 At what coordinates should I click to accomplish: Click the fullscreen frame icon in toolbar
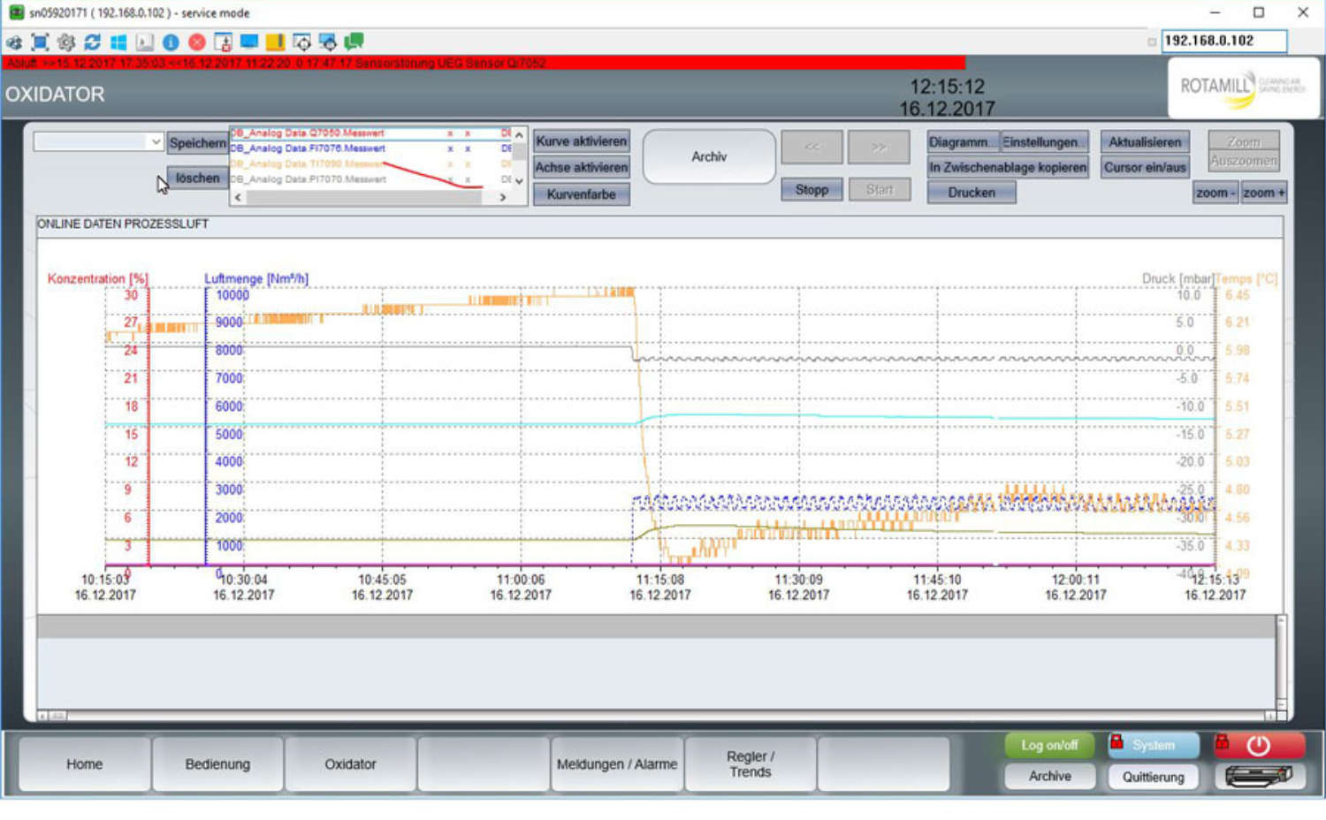click(x=40, y=42)
